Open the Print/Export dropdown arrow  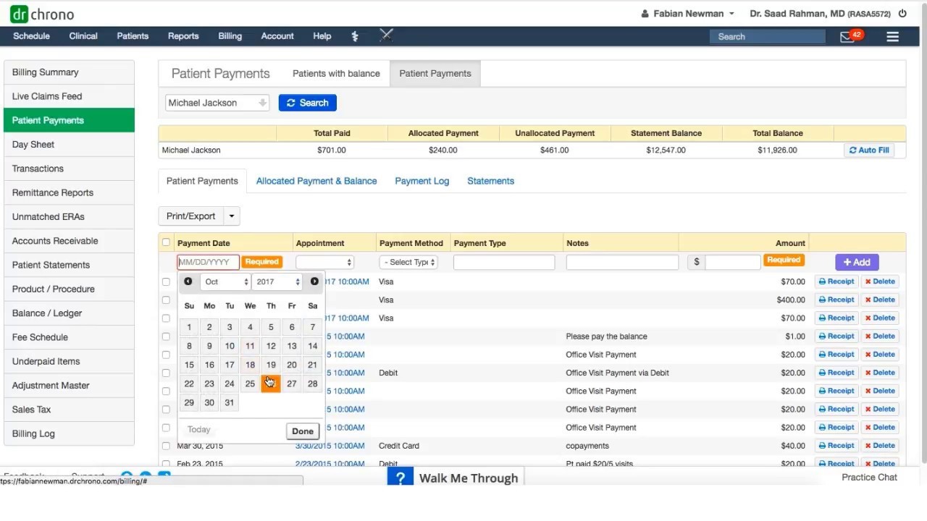pos(231,216)
